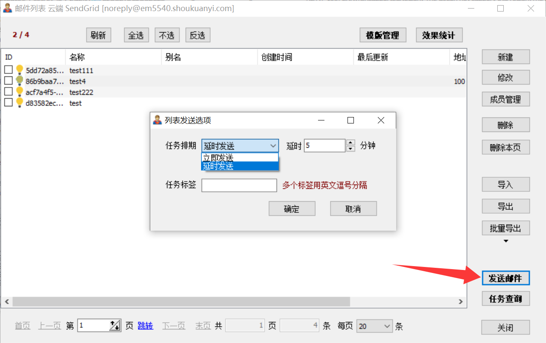Click the lightbulb icon on the d83582ec row

[20, 103]
